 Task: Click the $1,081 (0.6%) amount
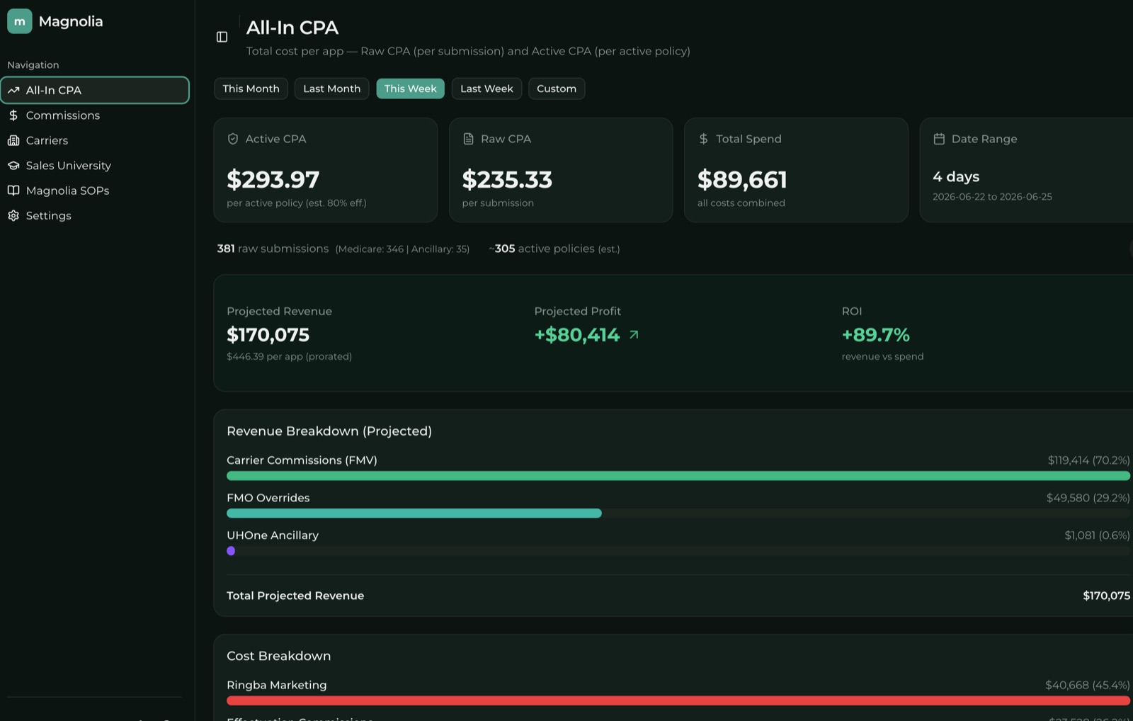click(1098, 535)
